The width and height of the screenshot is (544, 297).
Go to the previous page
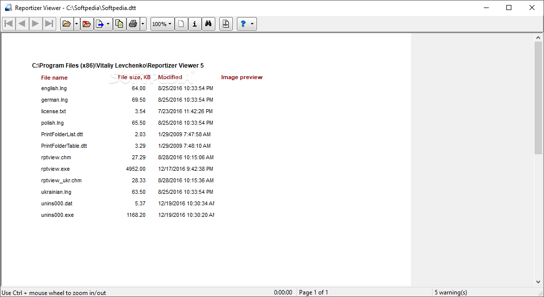[22, 24]
